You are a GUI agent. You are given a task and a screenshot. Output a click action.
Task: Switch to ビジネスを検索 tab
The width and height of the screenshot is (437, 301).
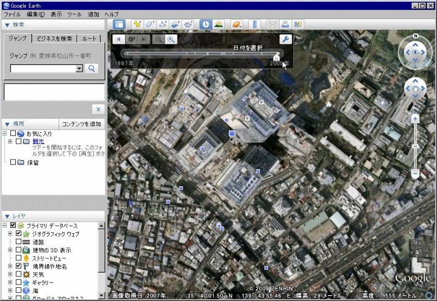coord(54,39)
